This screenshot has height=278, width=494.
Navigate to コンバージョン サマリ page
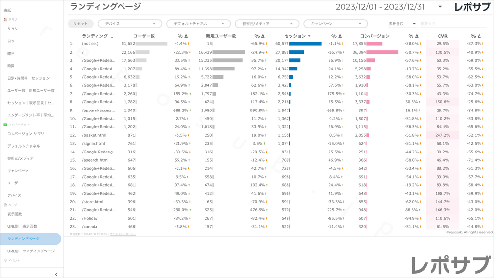26,134
